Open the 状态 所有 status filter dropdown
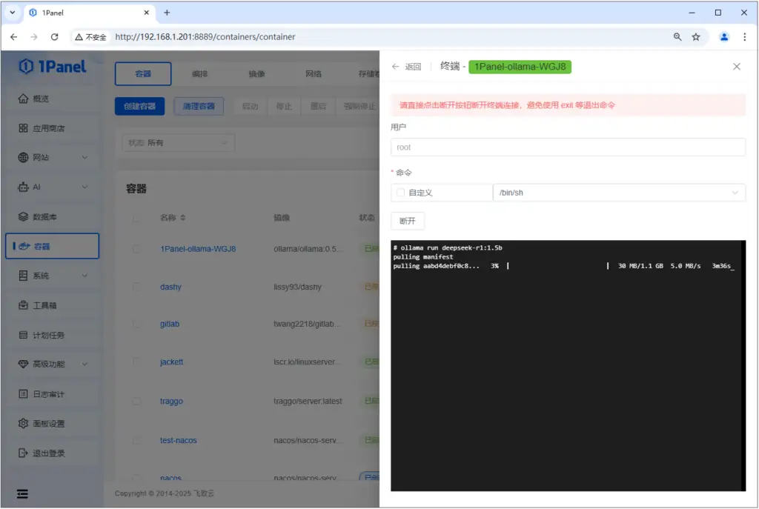The width and height of the screenshot is (759, 509). (177, 142)
